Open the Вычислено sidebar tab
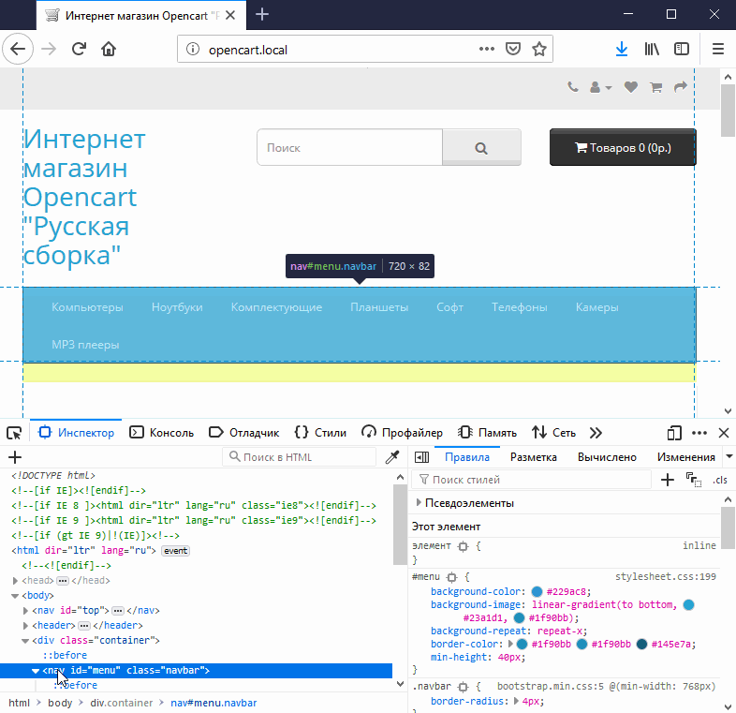The image size is (736, 713). (x=607, y=457)
